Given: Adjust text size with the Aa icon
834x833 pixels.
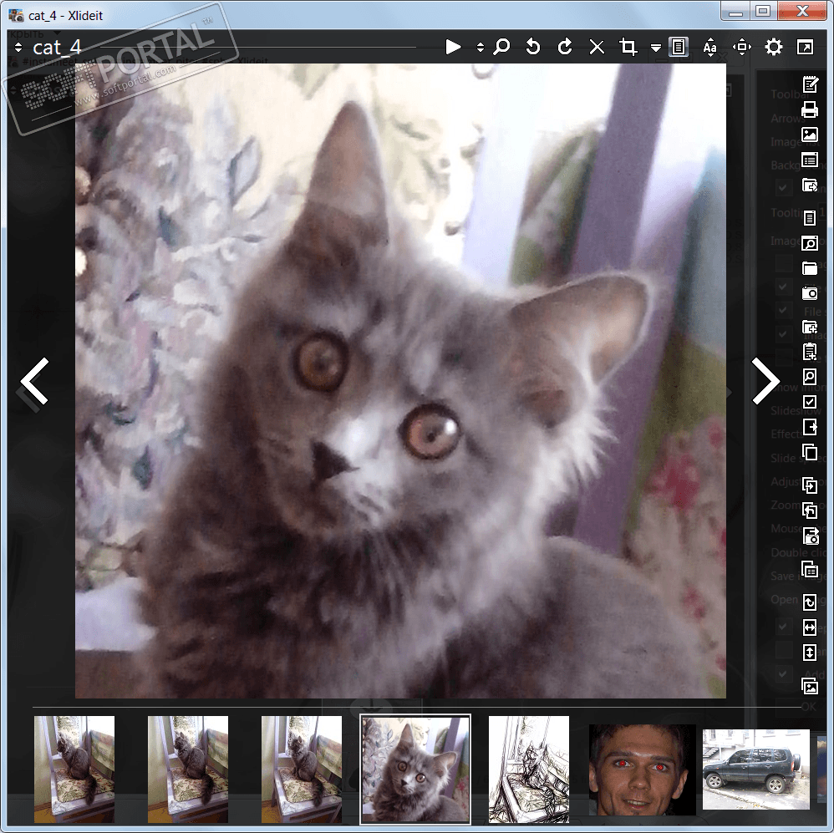Looking at the screenshot, I should point(709,48).
